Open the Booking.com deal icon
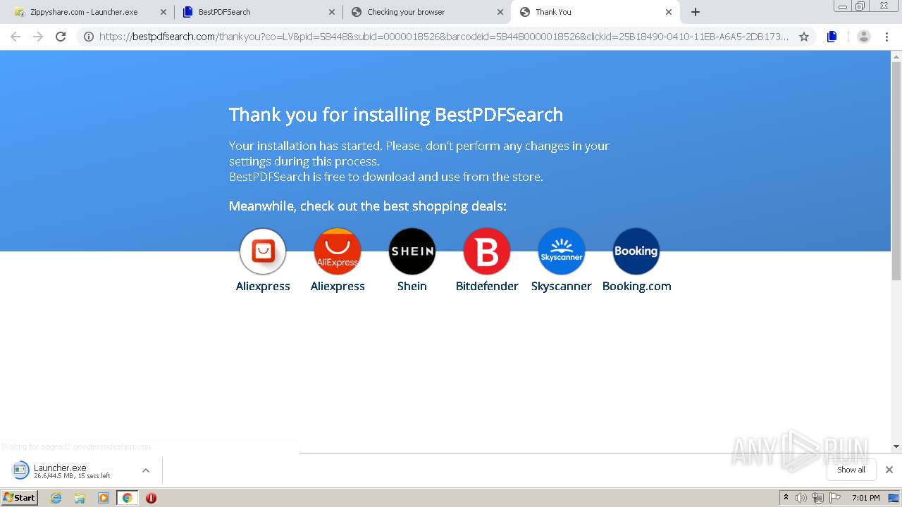Screen dimensions: 902x507 (x=636, y=251)
